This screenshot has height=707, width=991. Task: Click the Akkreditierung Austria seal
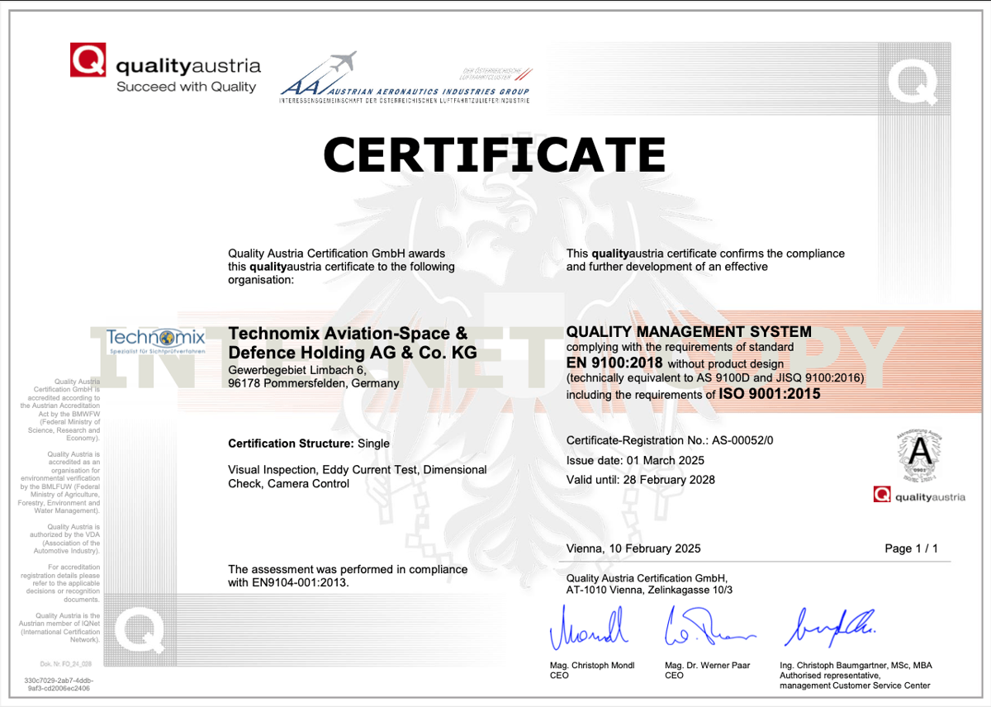pos(921,454)
